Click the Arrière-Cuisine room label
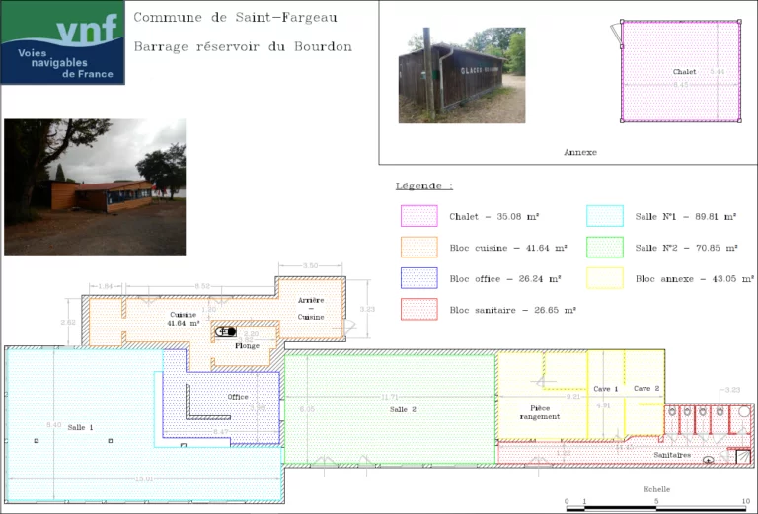 [x=311, y=308]
